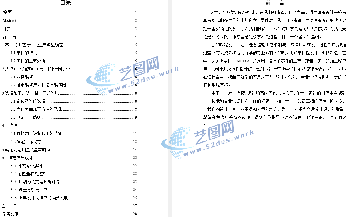Click the "目录" heading at page top
Viewport: 347px width, 217px height.
(65, 3)
